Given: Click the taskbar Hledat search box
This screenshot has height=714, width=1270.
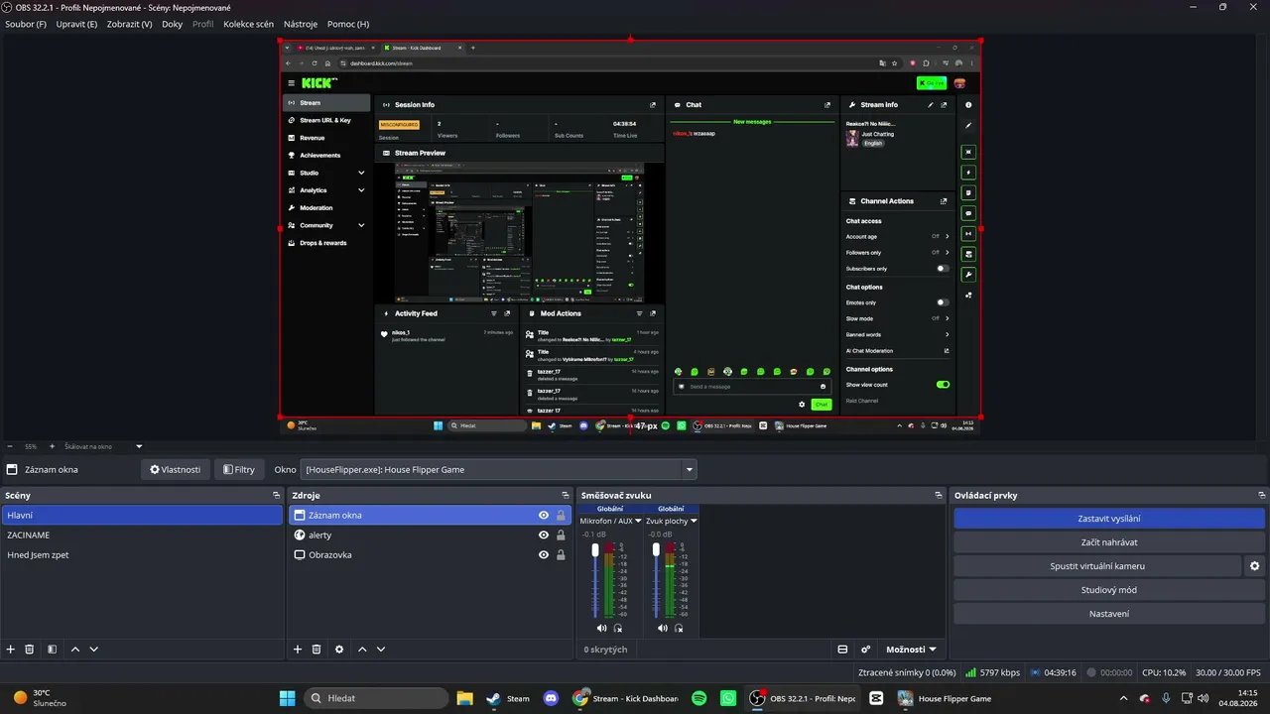Looking at the screenshot, I should [x=376, y=698].
